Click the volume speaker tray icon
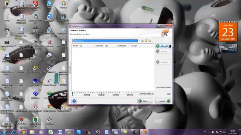The width and height of the screenshot is (241, 135). click(x=224, y=132)
